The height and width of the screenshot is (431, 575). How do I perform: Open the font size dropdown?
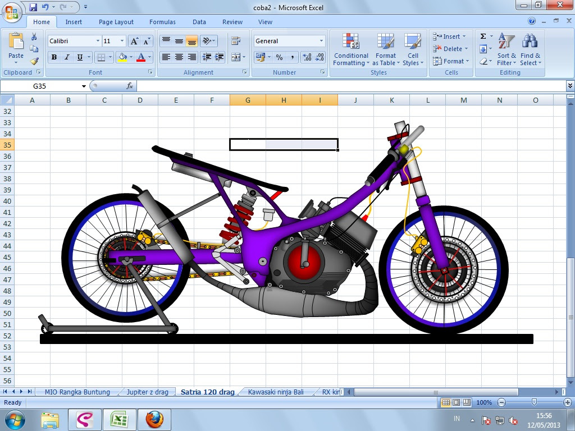point(122,41)
